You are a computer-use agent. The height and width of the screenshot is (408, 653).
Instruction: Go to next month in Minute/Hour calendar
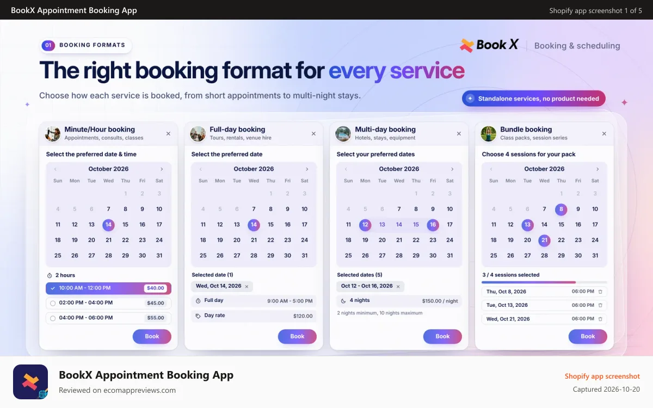click(162, 169)
